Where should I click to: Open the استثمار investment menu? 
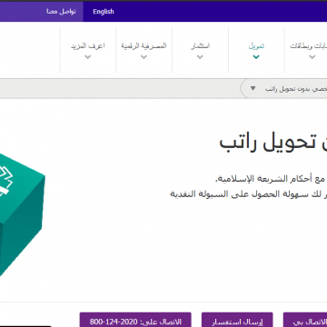pos(200,46)
